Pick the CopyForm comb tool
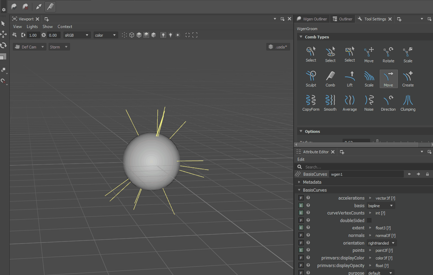Screen dimensions: 433x275 (x=311, y=103)
